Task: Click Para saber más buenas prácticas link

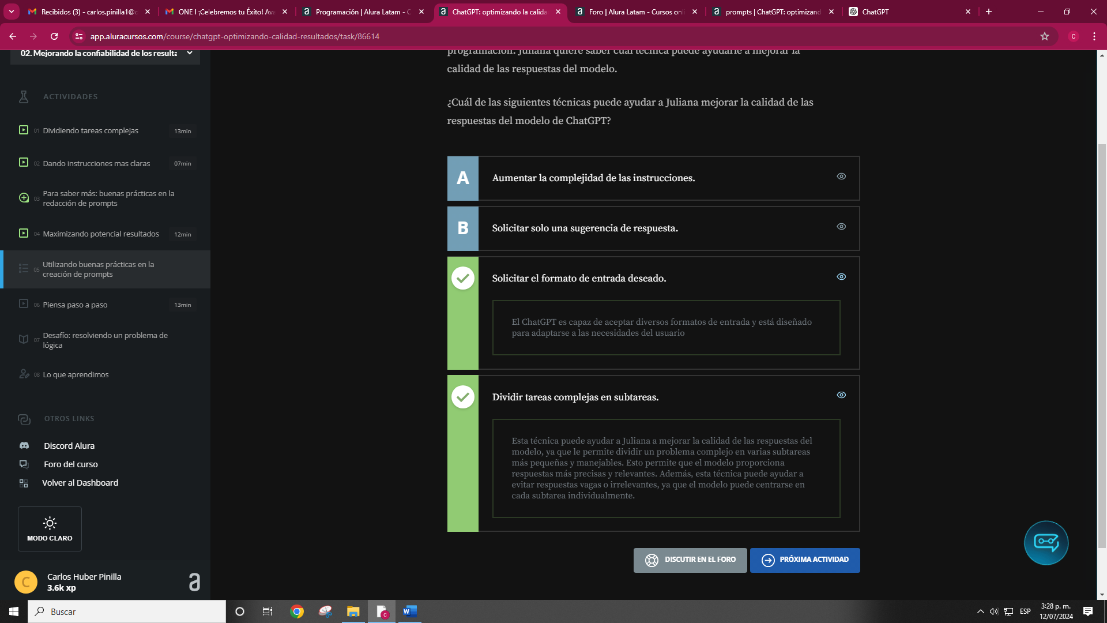Action: (x=108, y=198)
